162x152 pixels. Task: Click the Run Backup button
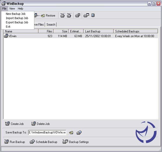[15, 142]
